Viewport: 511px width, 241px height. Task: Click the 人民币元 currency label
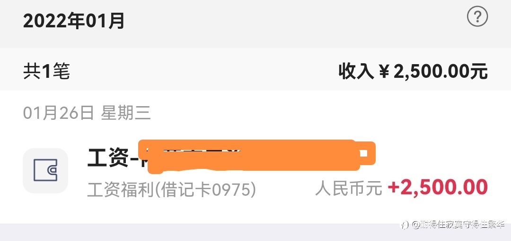coord(348,188)
